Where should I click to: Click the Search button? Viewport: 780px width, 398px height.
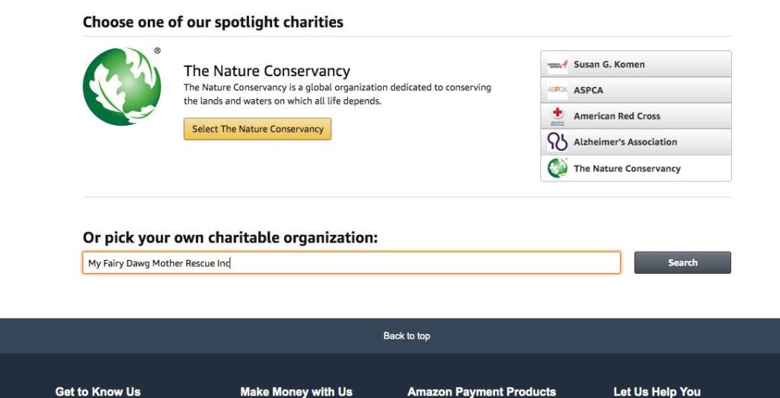point(682,262)
